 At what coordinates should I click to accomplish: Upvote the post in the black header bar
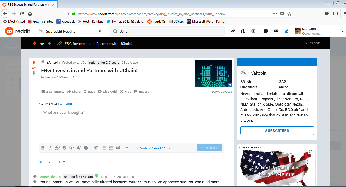35,43
